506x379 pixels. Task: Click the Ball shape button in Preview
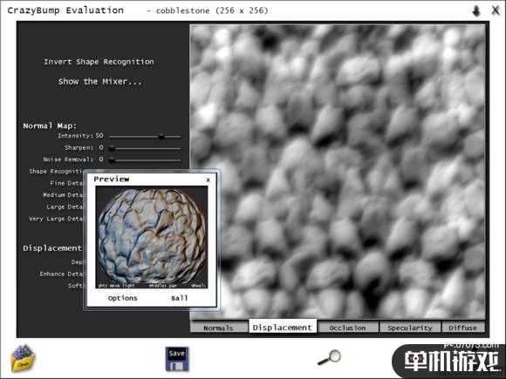pos(179,298)
